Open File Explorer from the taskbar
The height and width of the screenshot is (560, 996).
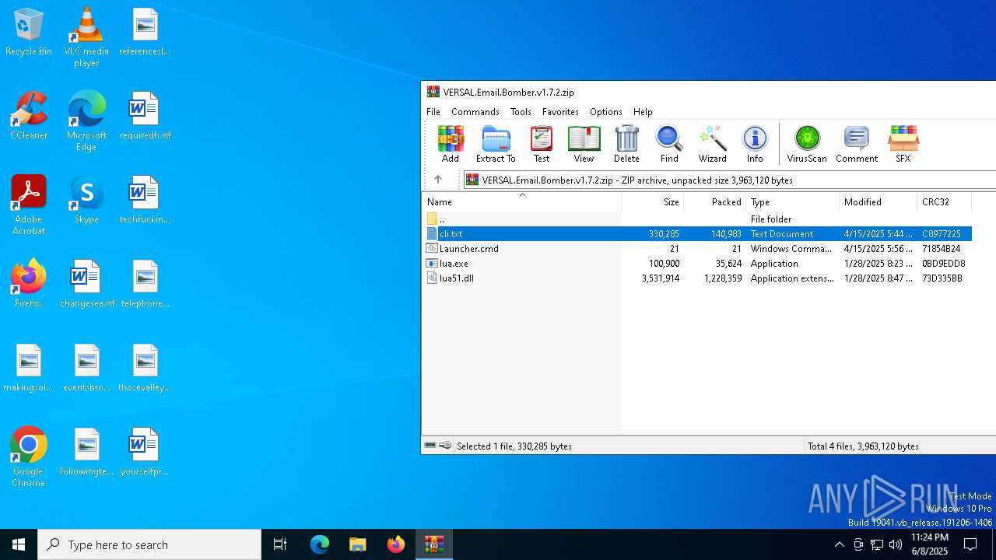357,544
